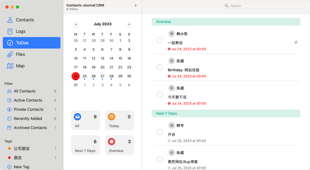310x170 pixels.
Task: Click the red Overdue alert icon
Action: coord(111,142)
